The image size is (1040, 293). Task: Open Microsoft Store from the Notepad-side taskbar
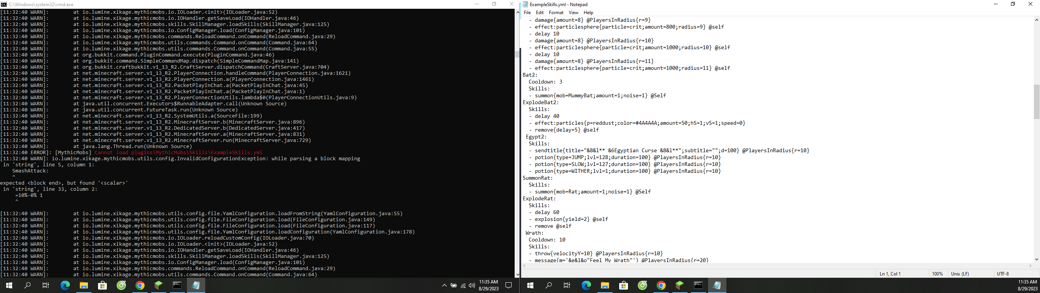click(624, 286)
